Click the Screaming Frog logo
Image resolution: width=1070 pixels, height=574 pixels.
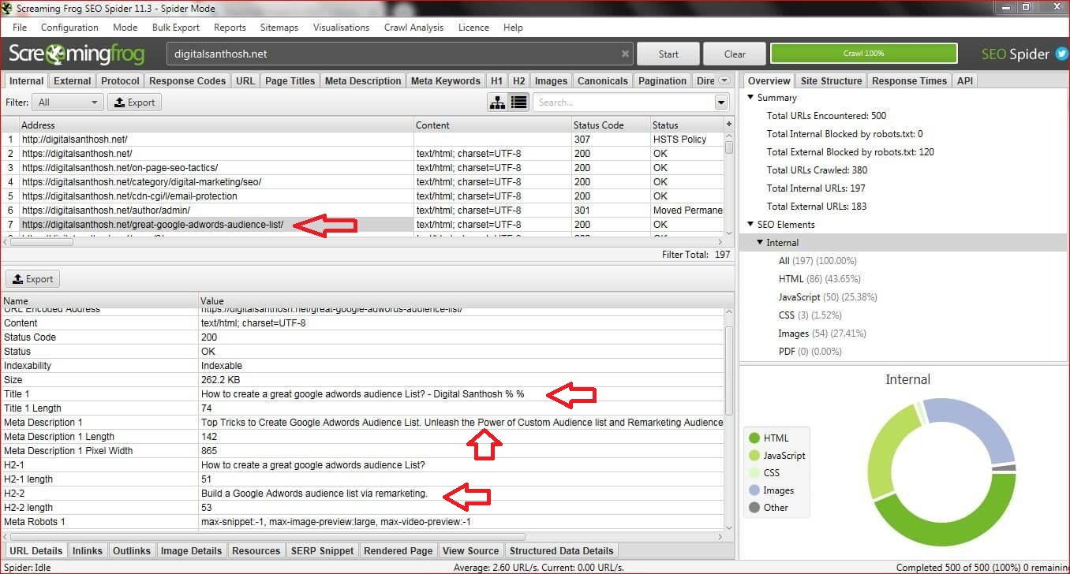[77, 54]
